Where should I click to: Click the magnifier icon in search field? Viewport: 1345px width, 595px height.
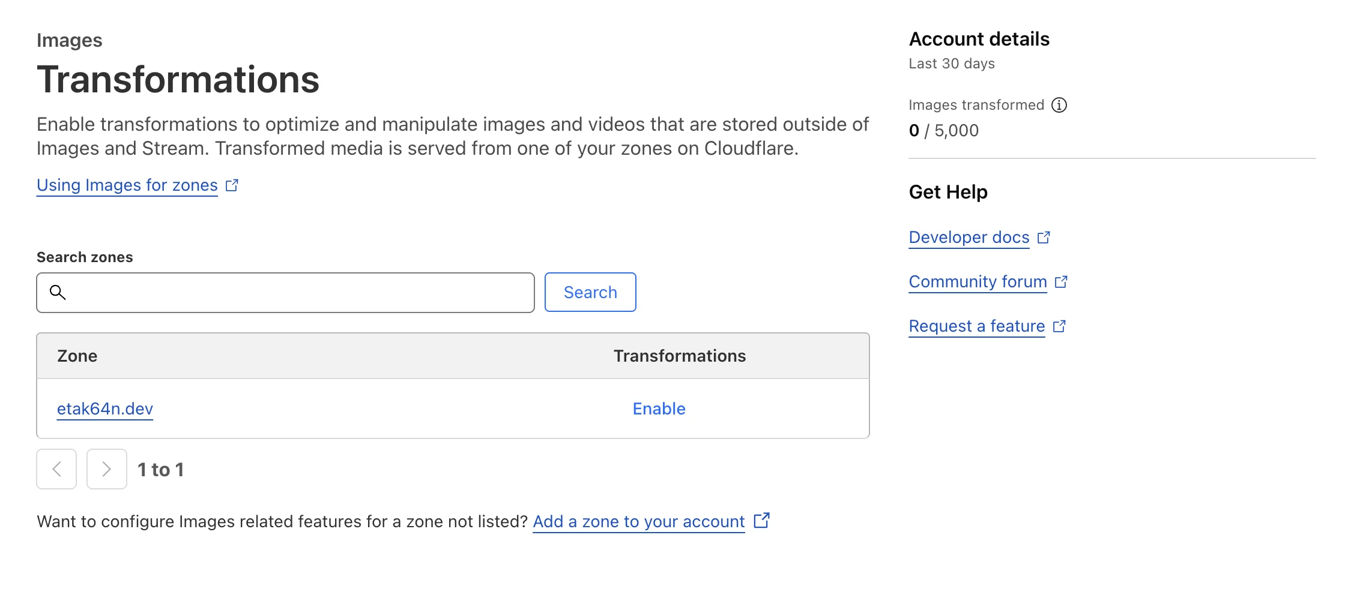pos(58,292)
